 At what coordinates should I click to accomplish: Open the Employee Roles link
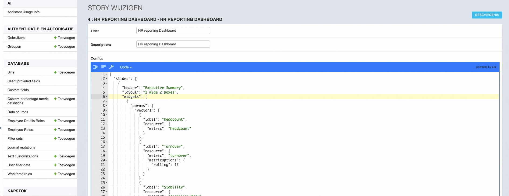pos(20,130)
